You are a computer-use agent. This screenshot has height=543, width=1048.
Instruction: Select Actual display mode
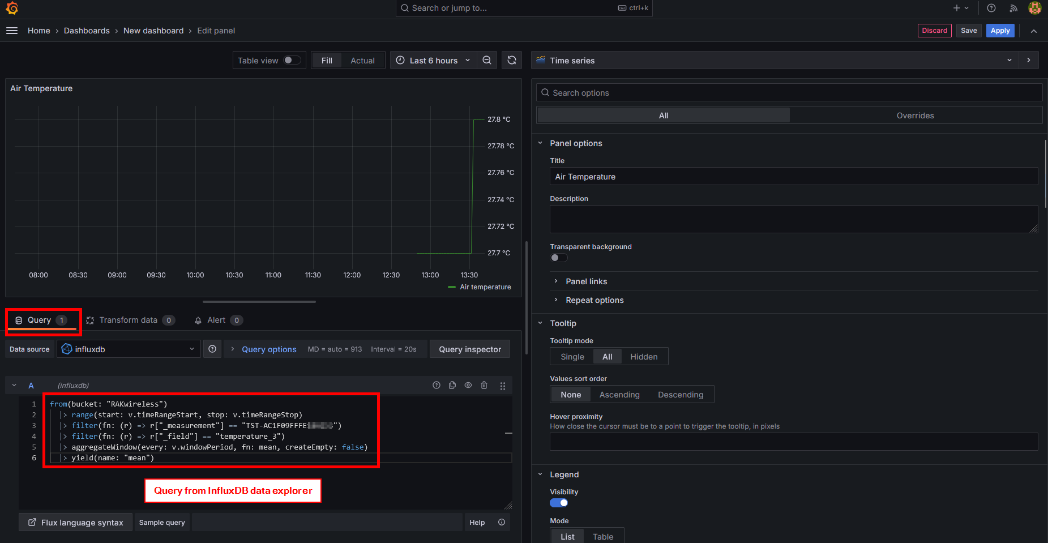click(x=362, y=61)
